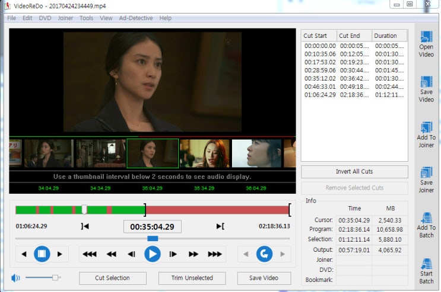
Task: Click the Cut Selection button
Action: 113,278
